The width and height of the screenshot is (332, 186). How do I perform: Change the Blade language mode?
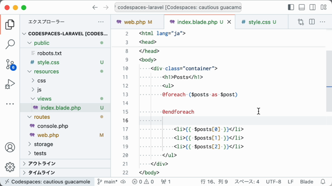(x=307, y=181)
